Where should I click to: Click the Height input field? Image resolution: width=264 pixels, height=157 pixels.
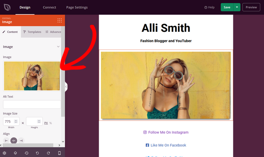(34, 121)
